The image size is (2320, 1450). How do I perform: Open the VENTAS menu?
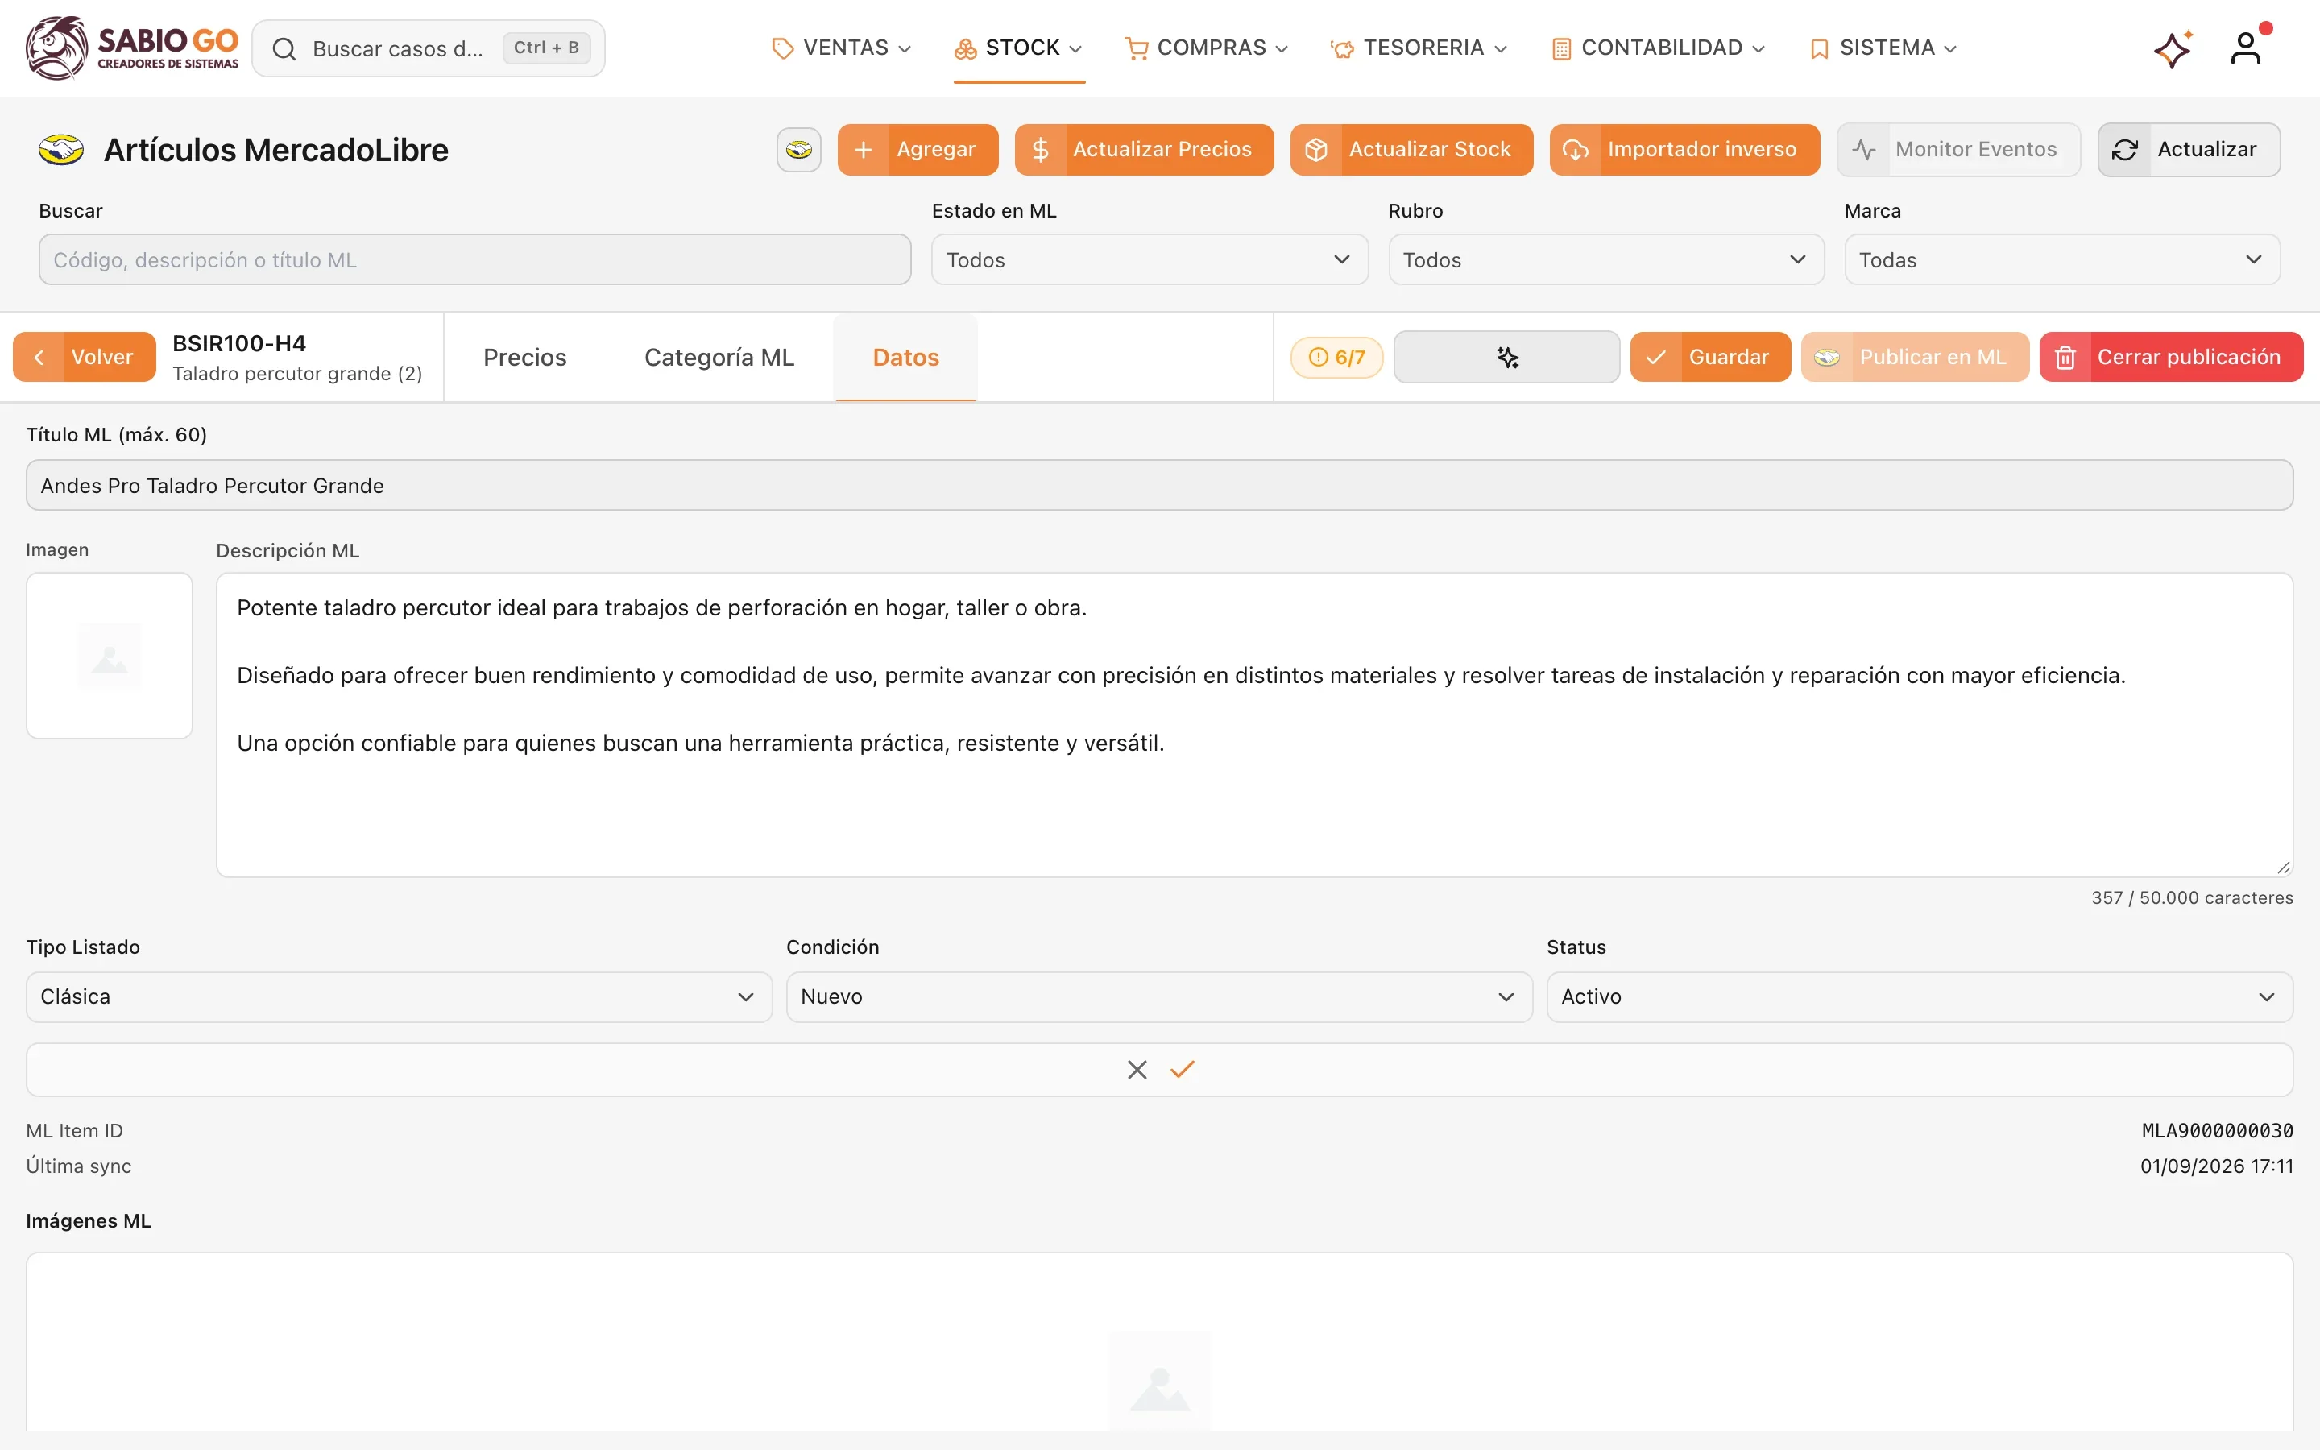pyautogui.click(x=842, y=48)
